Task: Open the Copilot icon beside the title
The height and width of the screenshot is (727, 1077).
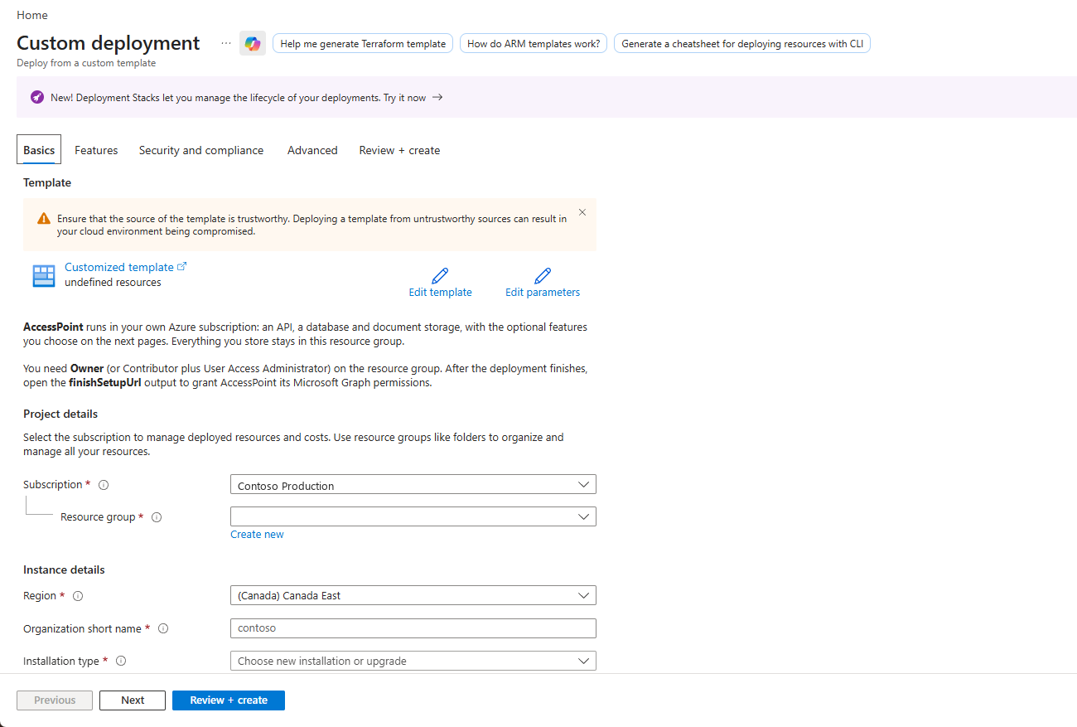Action: click(253, 43)
